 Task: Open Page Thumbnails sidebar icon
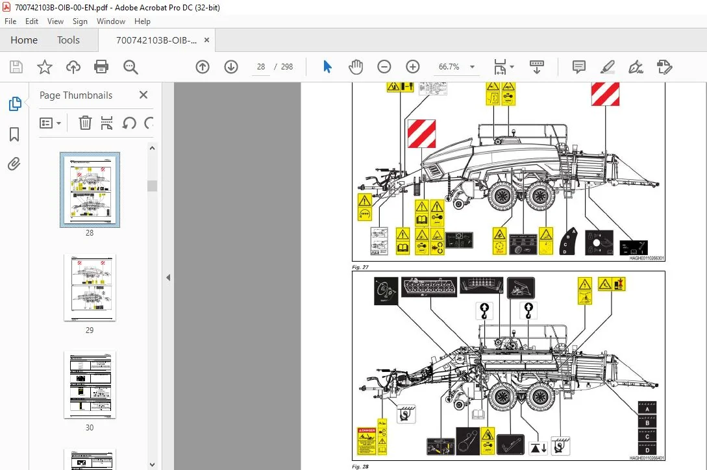pos(14,105)
